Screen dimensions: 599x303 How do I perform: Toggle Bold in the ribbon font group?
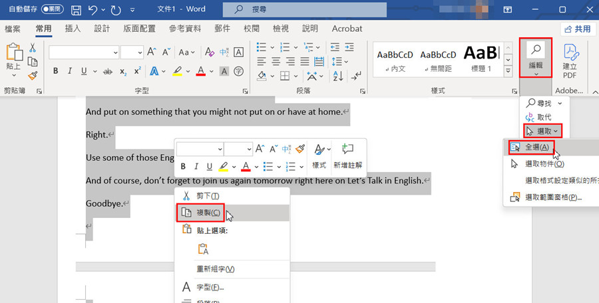tap(56, 71)
